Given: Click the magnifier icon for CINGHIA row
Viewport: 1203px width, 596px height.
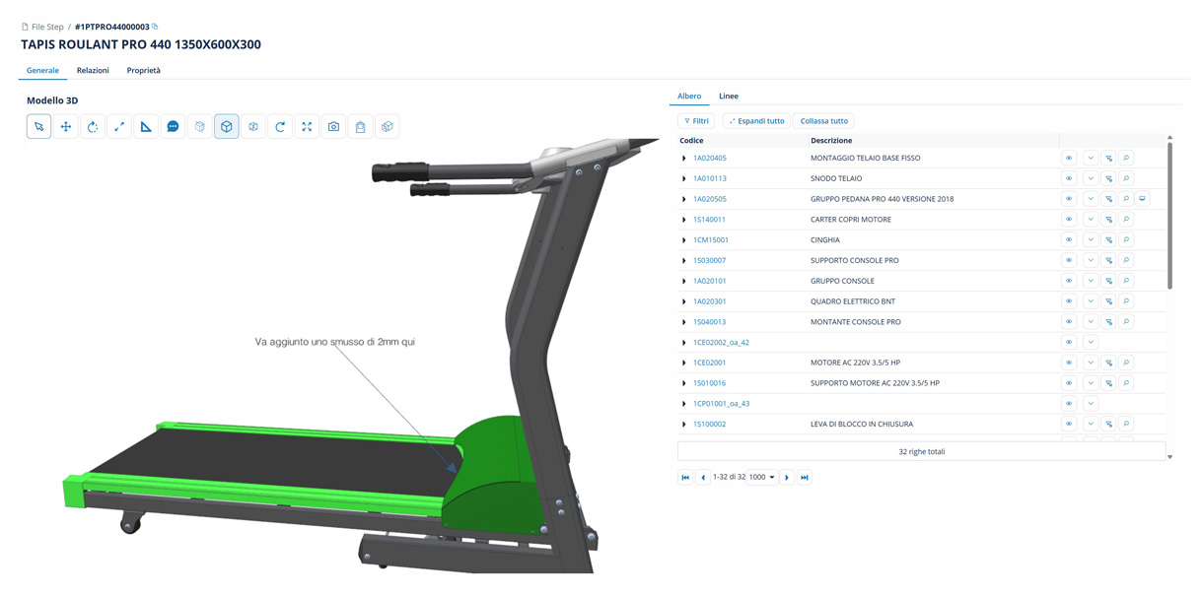Looking at the screenshot, I should pyautogui.click(x=1126, y=240).
